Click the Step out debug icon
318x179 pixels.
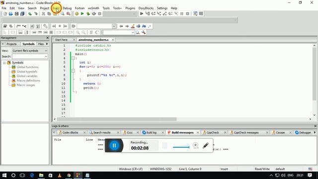(x=164, y=13)
